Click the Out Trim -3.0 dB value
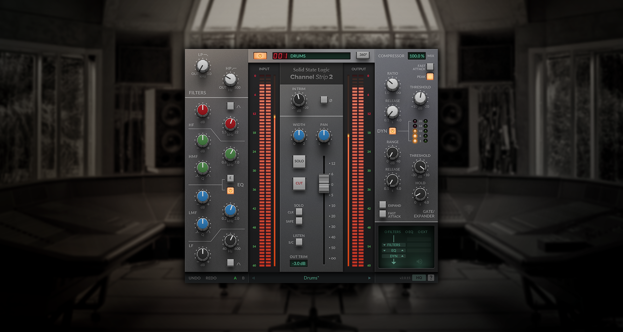The height and width of the screenshot is (332, 623). coord(299,264)
